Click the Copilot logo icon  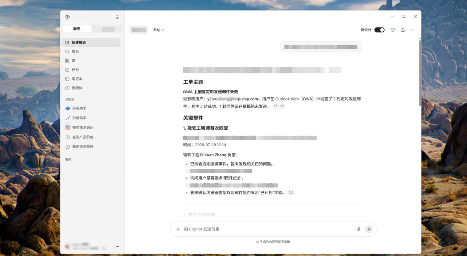[67, 17]
